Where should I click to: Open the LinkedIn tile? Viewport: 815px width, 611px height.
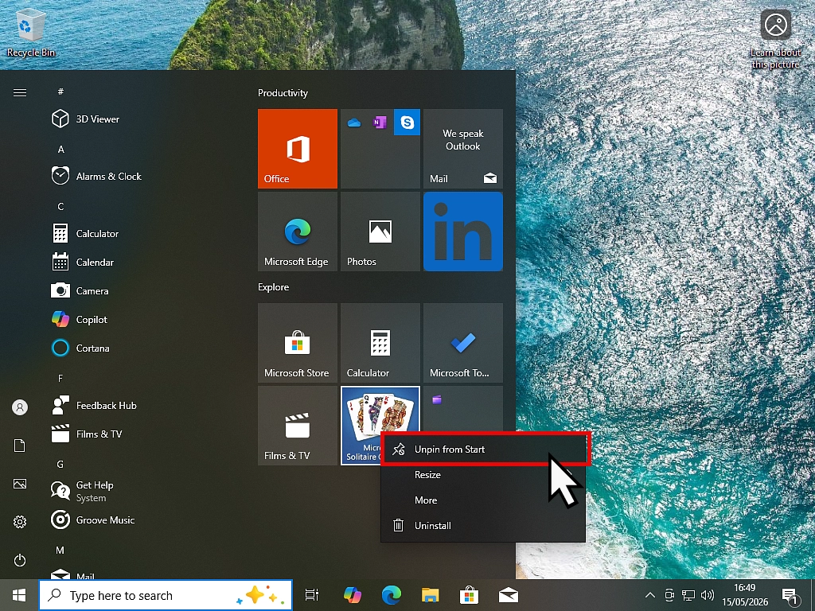pos(463,232)
